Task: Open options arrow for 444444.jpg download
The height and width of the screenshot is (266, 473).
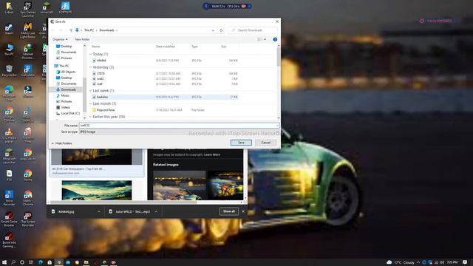Action: tap(98, 212)
